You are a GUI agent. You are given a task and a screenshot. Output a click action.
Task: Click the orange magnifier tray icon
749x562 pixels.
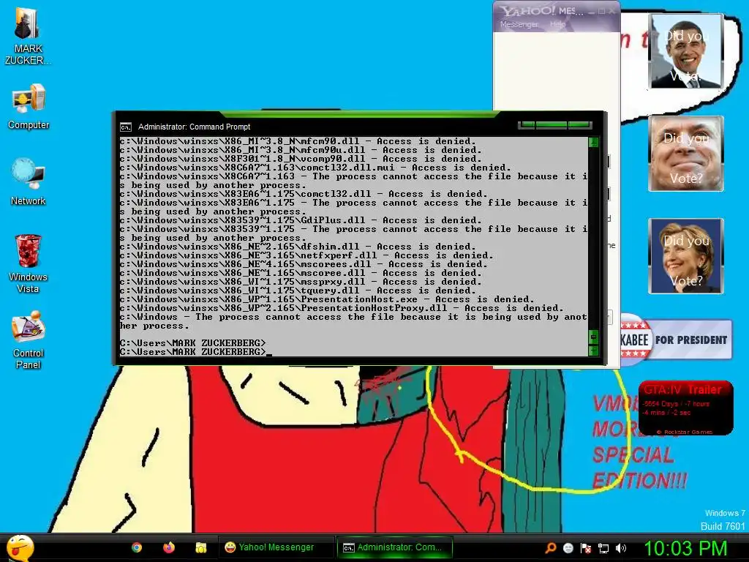550,547
